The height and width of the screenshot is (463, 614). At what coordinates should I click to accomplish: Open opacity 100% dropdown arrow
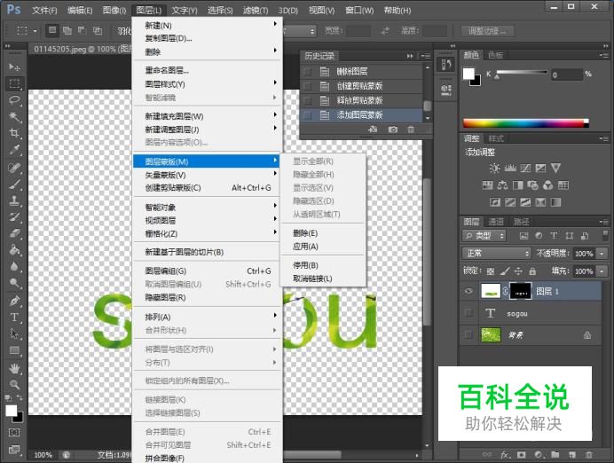[602, 253]
